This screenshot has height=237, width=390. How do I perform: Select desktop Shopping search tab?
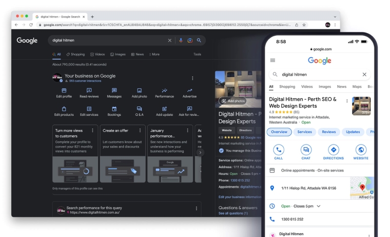pos(76,54)
